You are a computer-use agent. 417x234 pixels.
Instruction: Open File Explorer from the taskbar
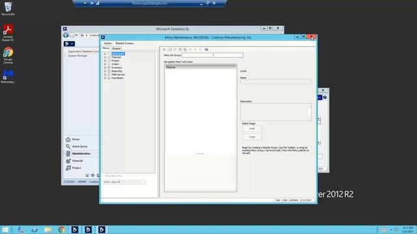48,229
